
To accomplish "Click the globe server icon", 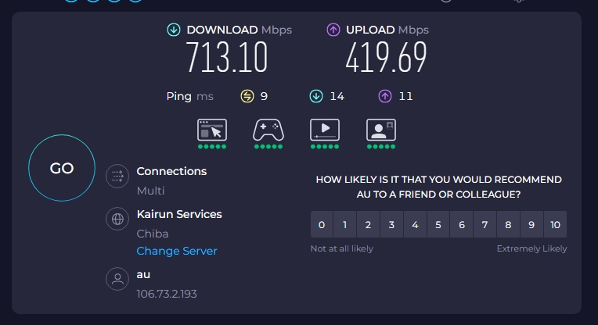I will [x=117, y=220].
